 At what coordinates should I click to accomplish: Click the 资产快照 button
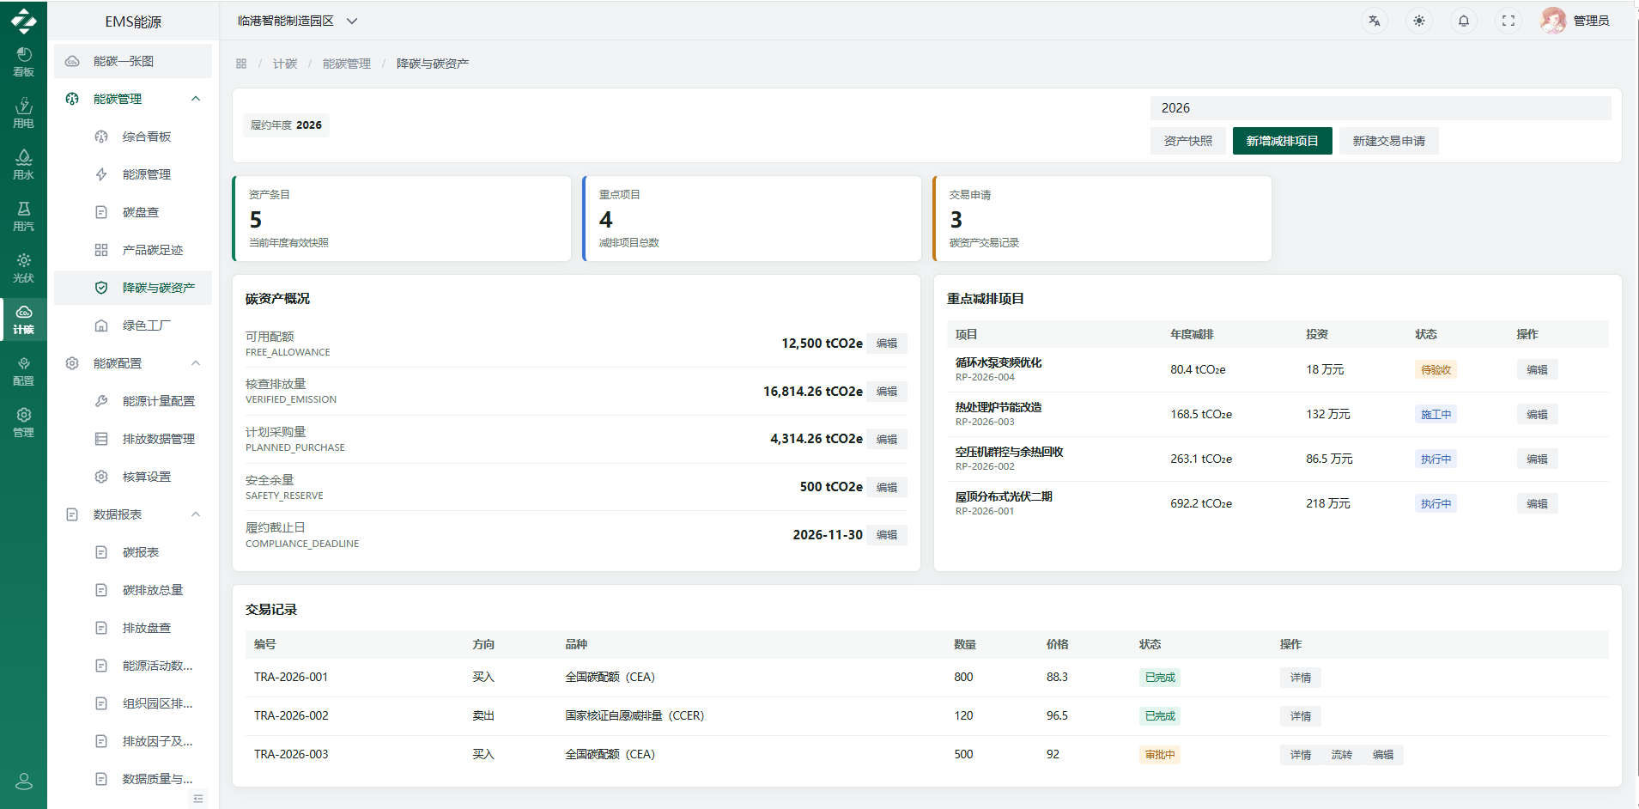[x=1188, y=141]
